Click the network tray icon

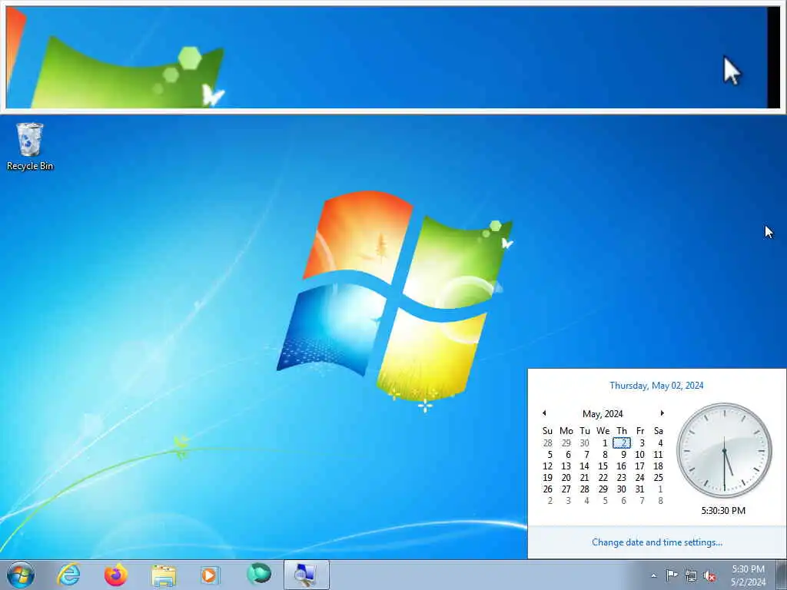coord(691,575)
